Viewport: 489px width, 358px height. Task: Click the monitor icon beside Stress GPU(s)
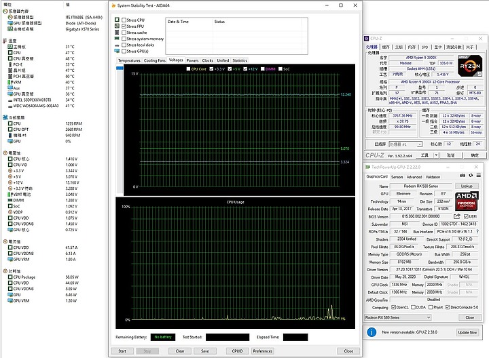click(117, 51)
